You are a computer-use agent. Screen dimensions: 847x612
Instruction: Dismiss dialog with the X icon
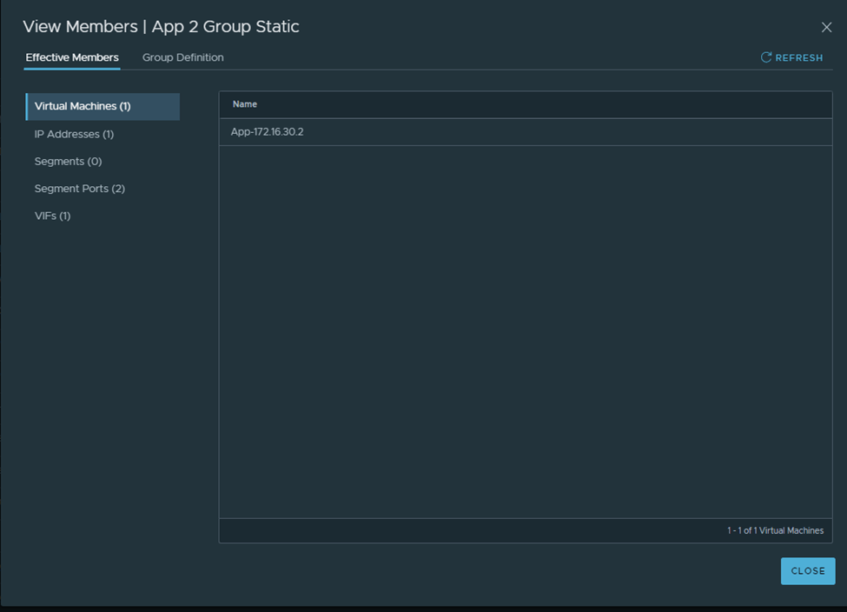pos(826,28)
